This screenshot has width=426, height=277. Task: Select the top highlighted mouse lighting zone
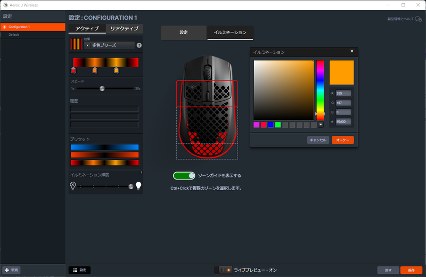[207, 94]
